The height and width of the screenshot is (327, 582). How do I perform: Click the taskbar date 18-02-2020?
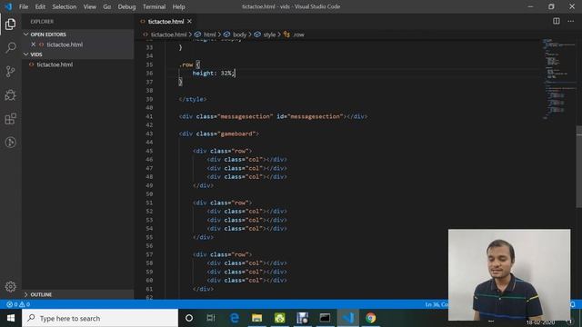540,322
